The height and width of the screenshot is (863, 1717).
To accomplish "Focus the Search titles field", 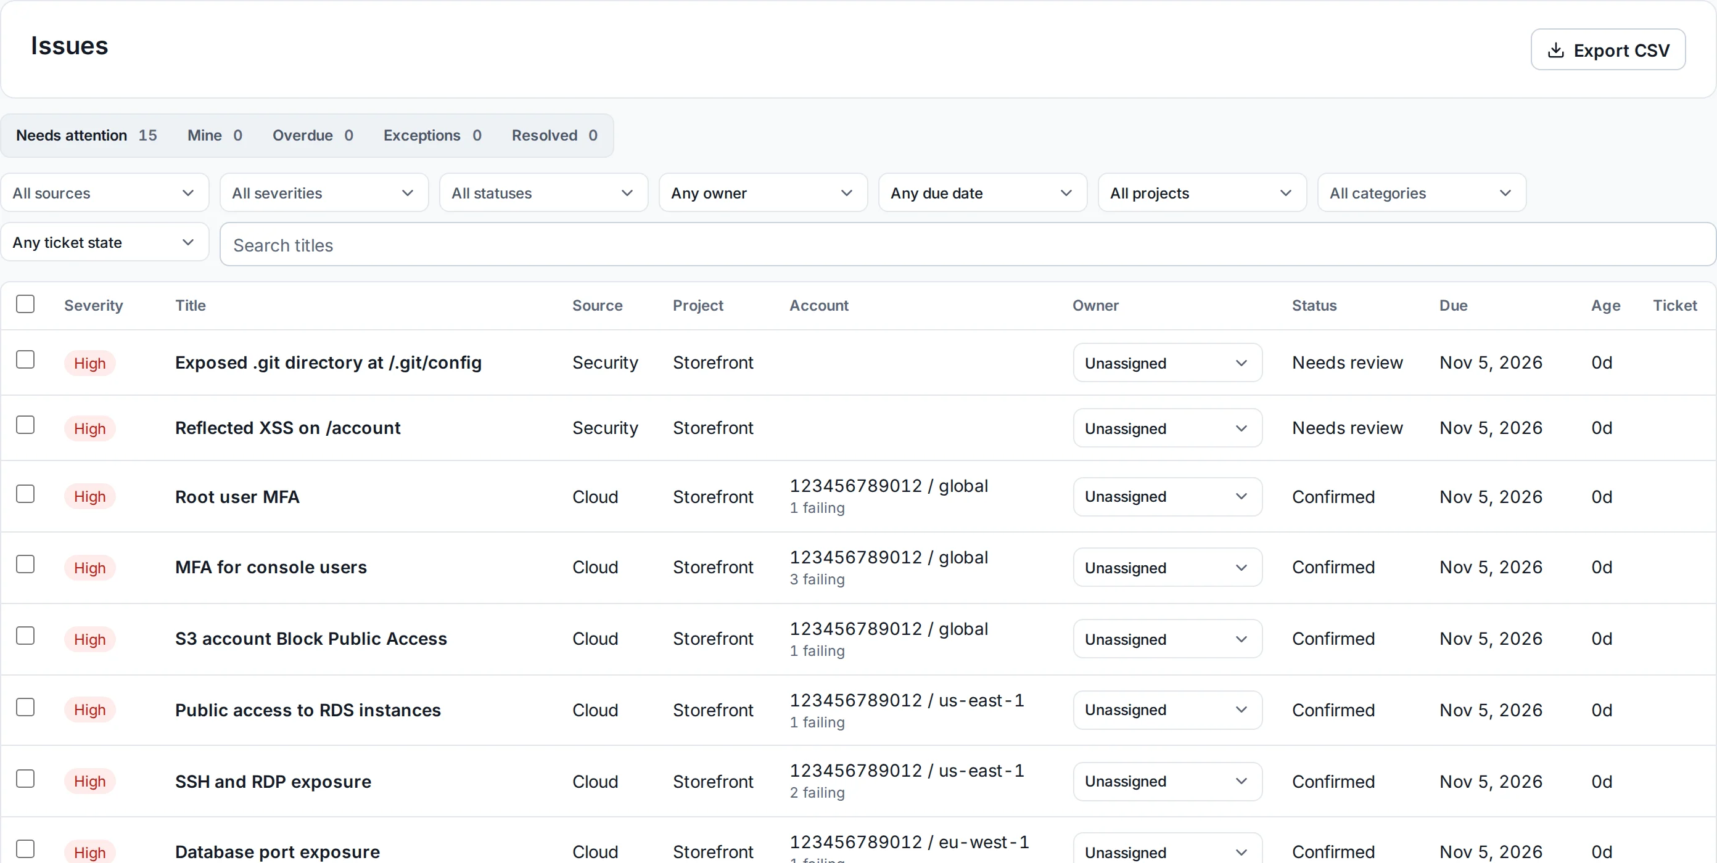I will (967, 245).
